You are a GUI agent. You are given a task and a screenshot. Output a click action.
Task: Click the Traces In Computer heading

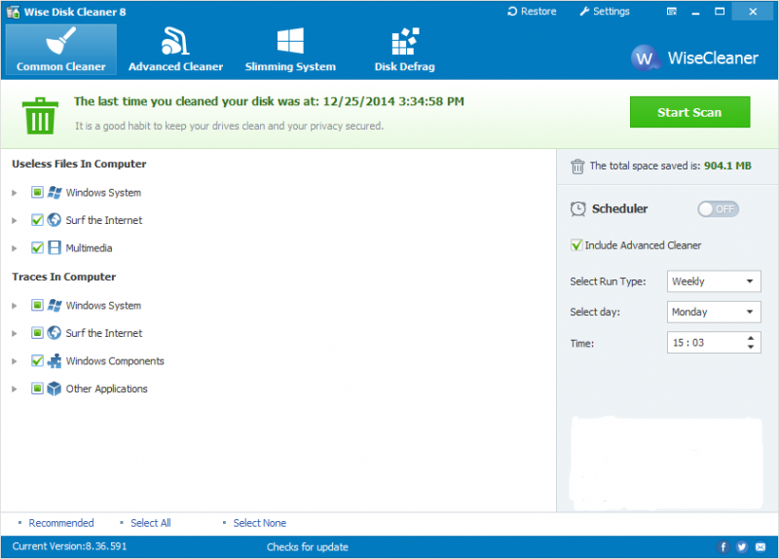coord(63,277)
